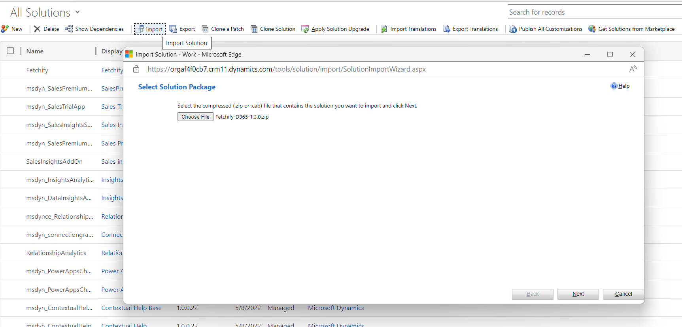
Task: Select the RelationshipAnalytics row
Action: [x=56, y=253]
